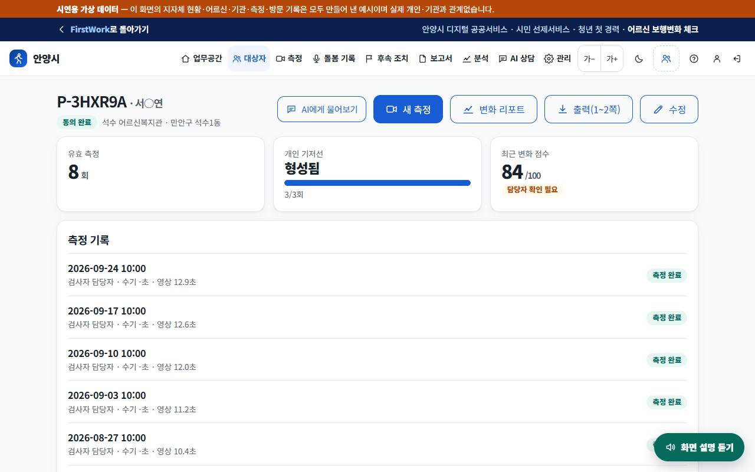This screenshot has height=472, width=755.
Task: Open the 변화 리포트 button
Action: pyautogui.click(x=494, y=109)
